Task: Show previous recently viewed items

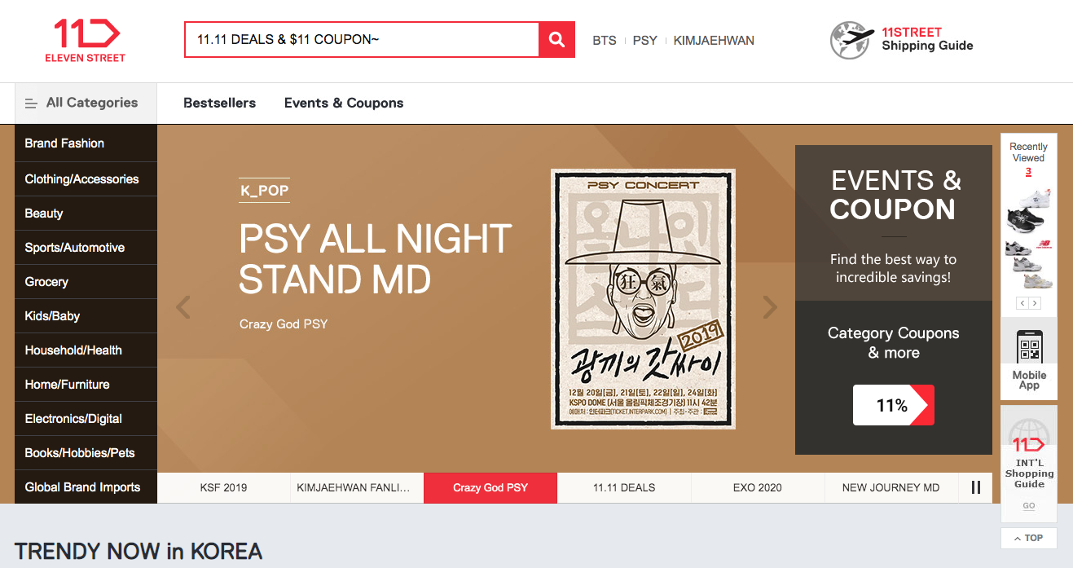Action: click(x=1022, y=303)
